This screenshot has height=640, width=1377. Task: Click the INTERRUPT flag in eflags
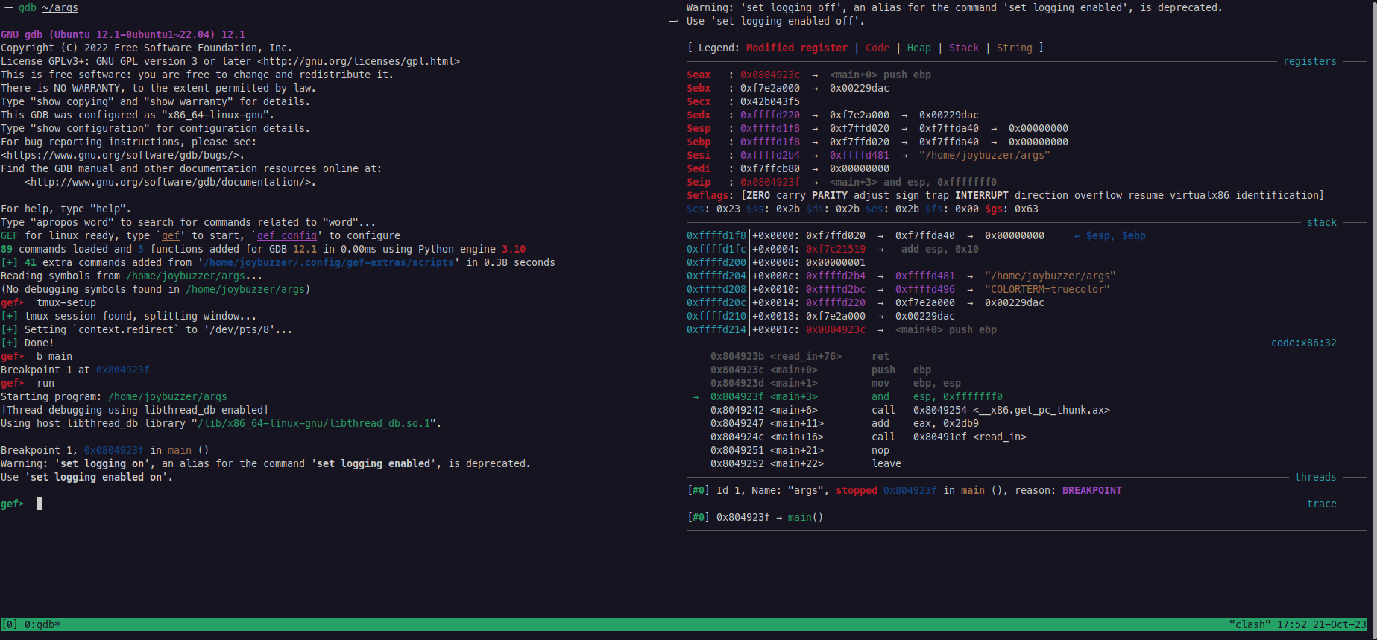[982, 195]
